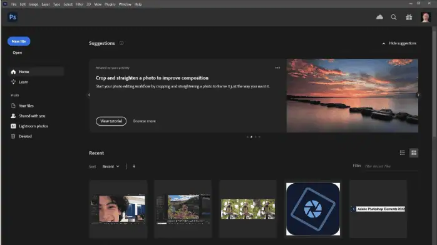The width and height of the screenshot is (437, 245).
Task: Select the third carousel page dot
Action: (x=255, y=137)
